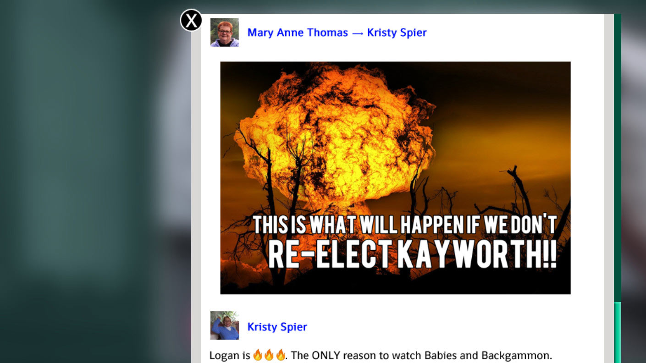This screenshot has height=363, width=646.
Task: Click the blurred background right of scrollbar
Action: click(x=634, y=183)
